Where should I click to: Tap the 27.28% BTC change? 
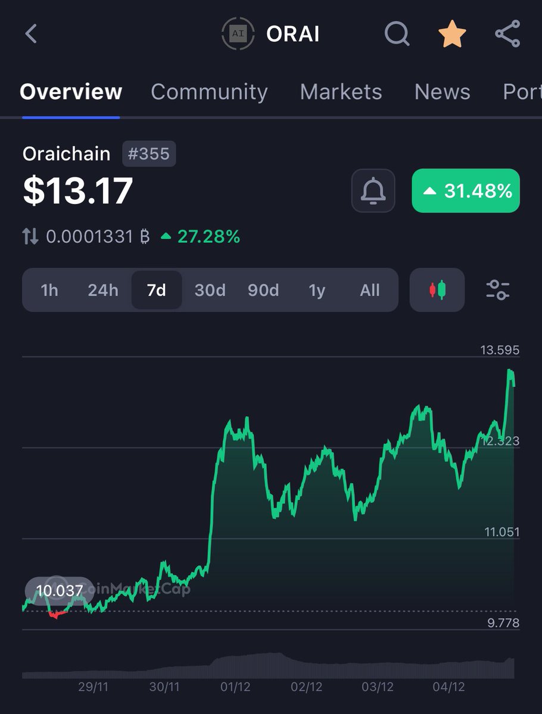[x=201, y=237]
